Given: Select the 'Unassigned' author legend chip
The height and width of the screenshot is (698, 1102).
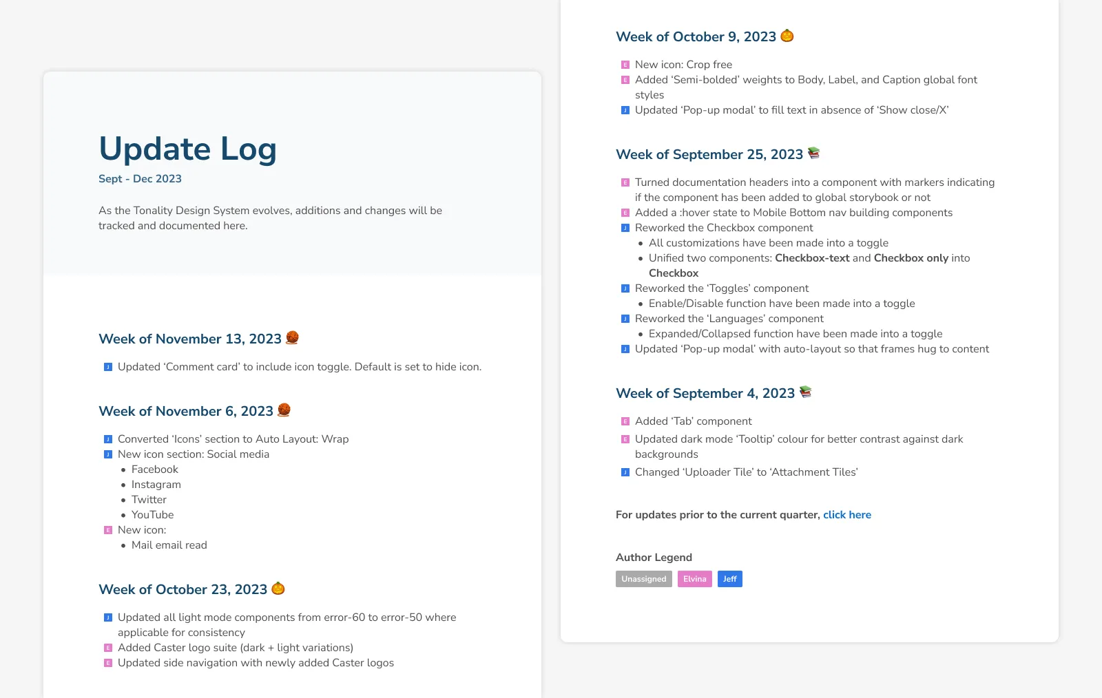Looking at the screenshot, I should point(643,579).
